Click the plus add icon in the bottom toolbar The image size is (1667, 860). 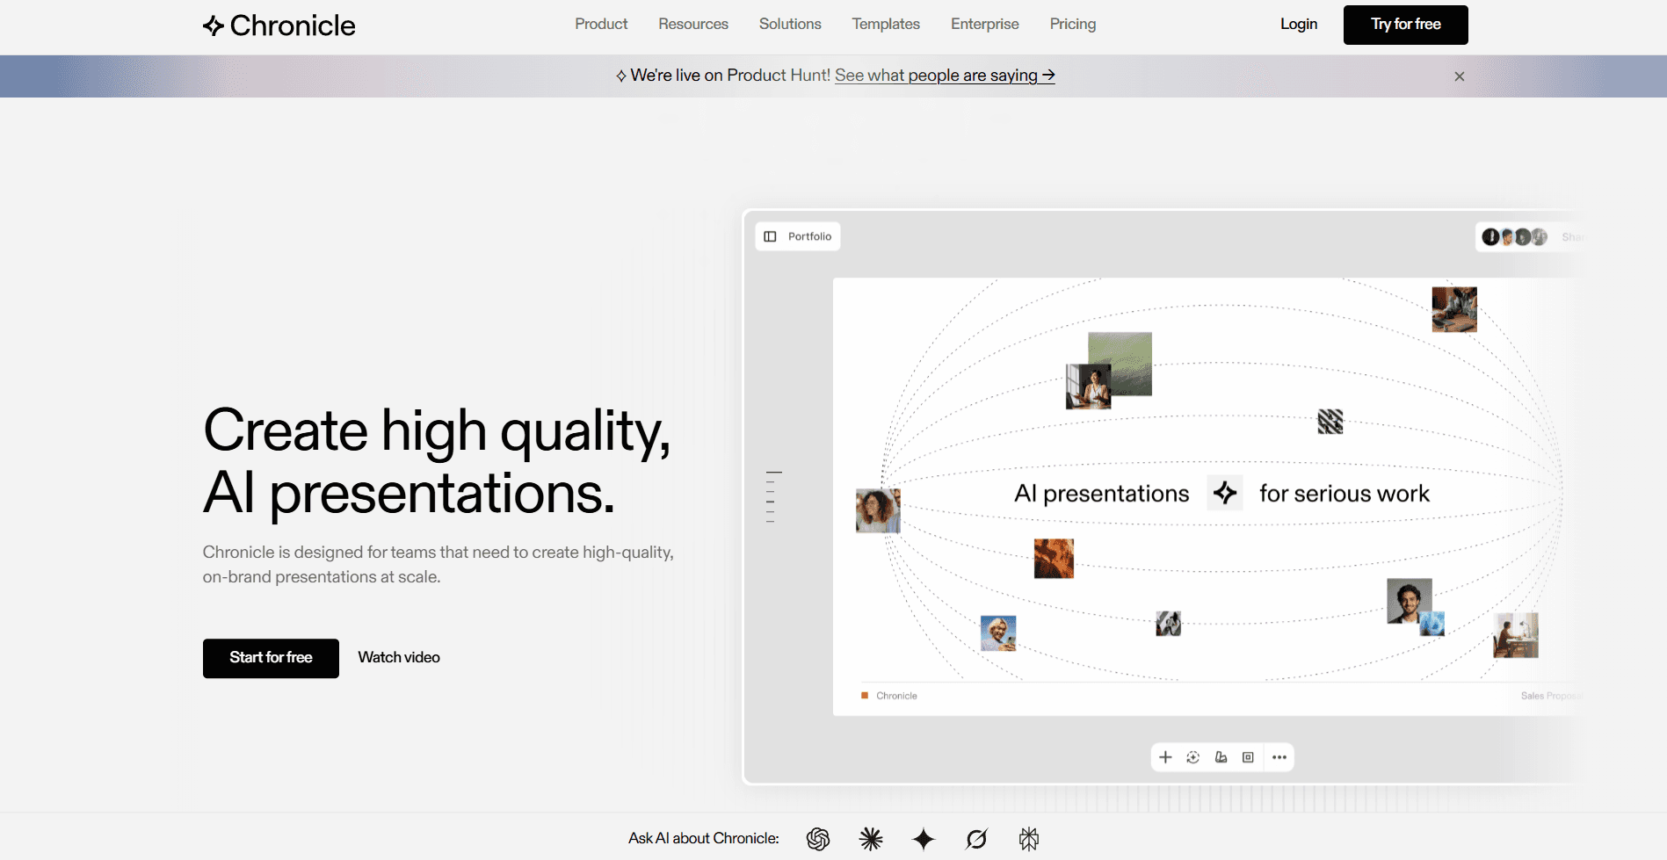(x=1165, y=757)
